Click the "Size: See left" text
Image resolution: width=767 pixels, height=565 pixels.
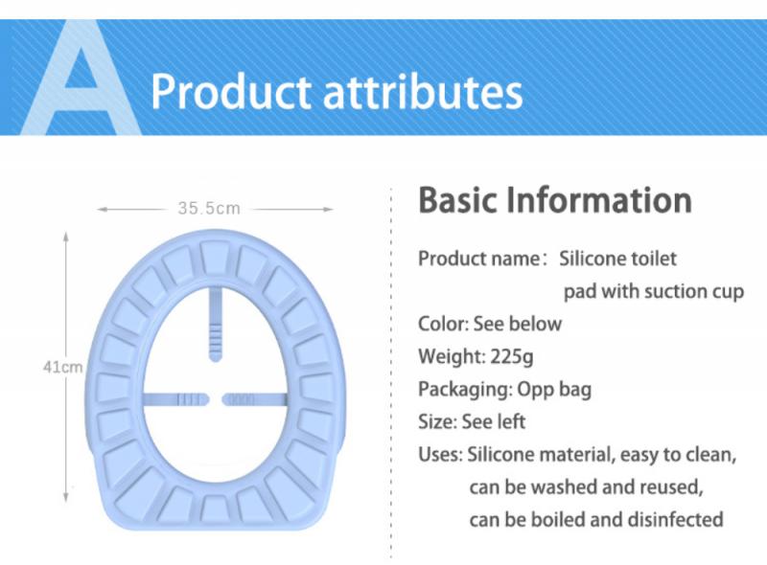pos(472,422)
